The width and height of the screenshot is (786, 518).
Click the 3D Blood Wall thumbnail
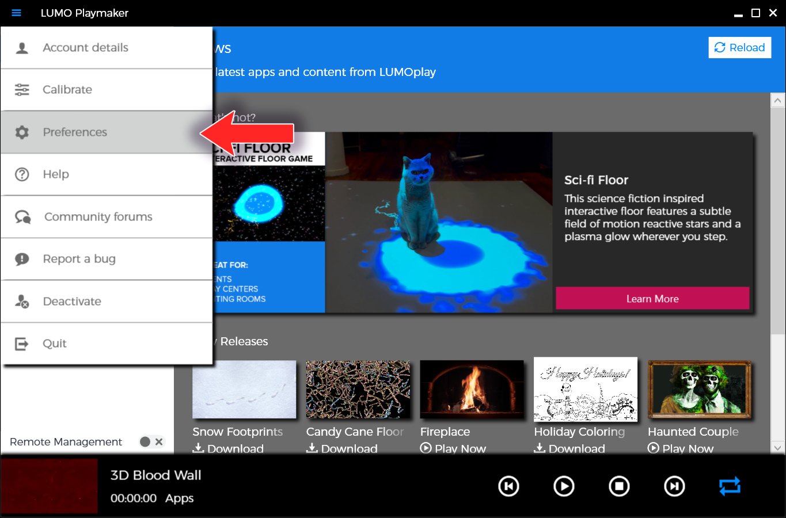[x=49, y=486]
